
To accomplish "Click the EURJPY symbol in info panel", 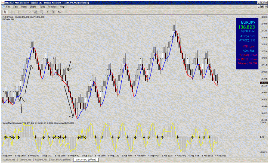I will tap(248, 22).
